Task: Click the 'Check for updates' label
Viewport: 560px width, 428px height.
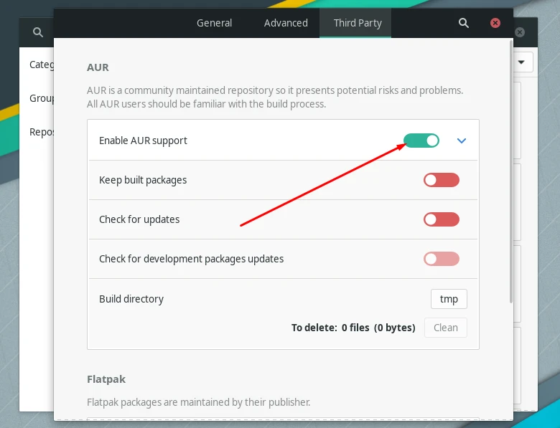Action: coord(139,219)
